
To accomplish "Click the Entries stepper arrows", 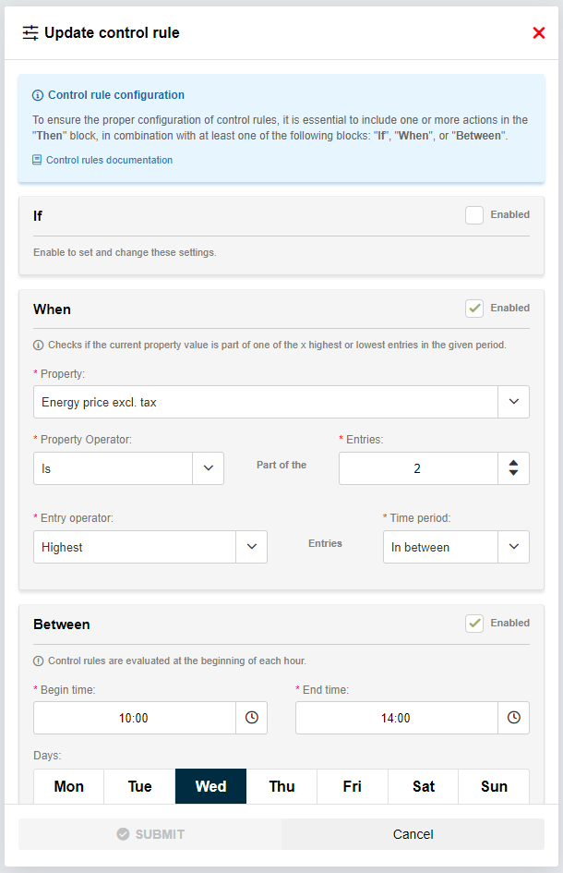I will 513,468.
